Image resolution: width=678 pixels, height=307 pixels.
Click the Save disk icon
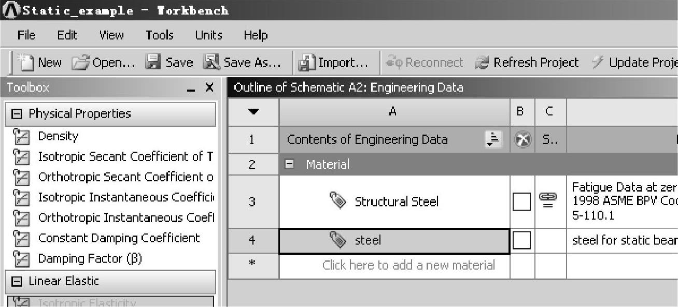[153, 63]
